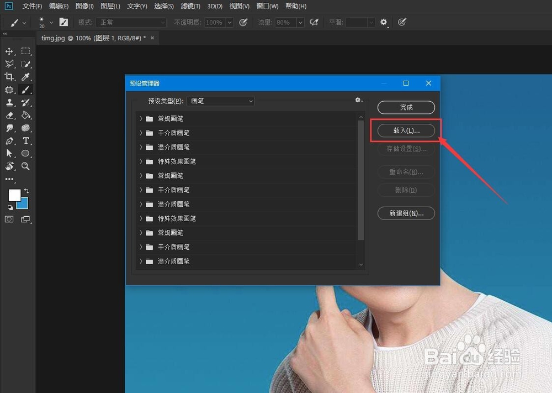
Task: Open the 文件(F) menu
Action: tap(32, 6)
